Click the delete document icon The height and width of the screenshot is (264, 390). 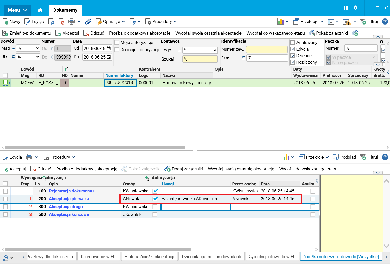(x=61, y=22)
